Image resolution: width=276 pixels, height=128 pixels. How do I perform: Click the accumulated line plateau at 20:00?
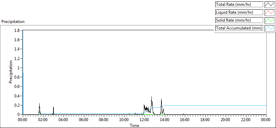tap(225, 106)
